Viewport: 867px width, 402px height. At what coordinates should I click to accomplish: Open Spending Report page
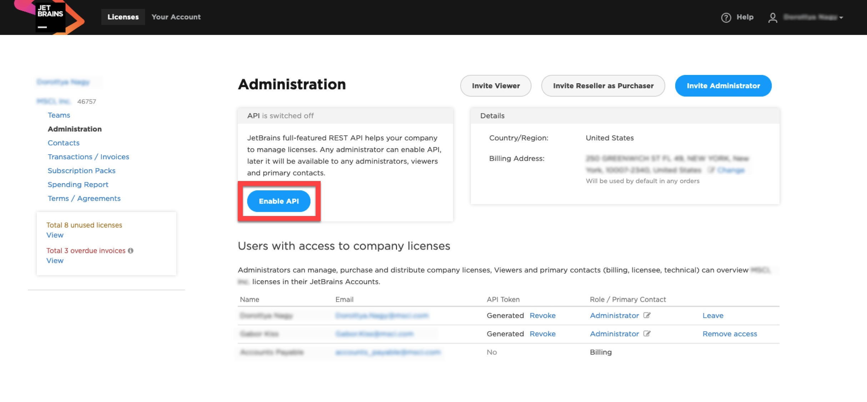tap(78, 185)
